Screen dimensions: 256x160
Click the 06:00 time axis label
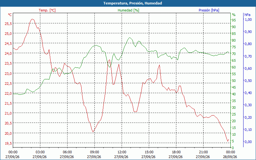67,152
